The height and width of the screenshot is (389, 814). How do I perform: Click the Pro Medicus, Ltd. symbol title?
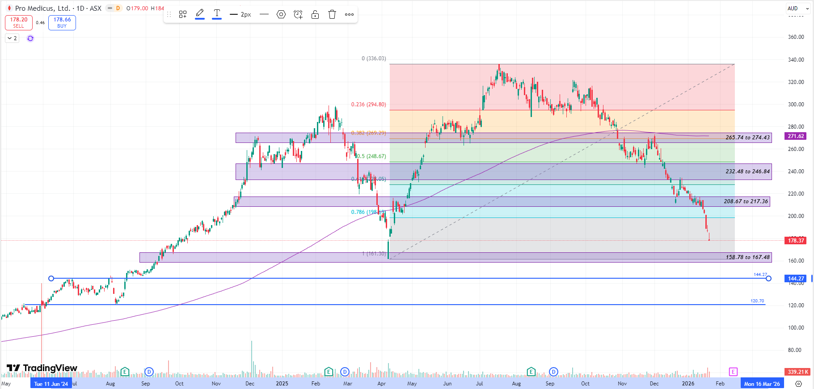click(x=42, y=8)
